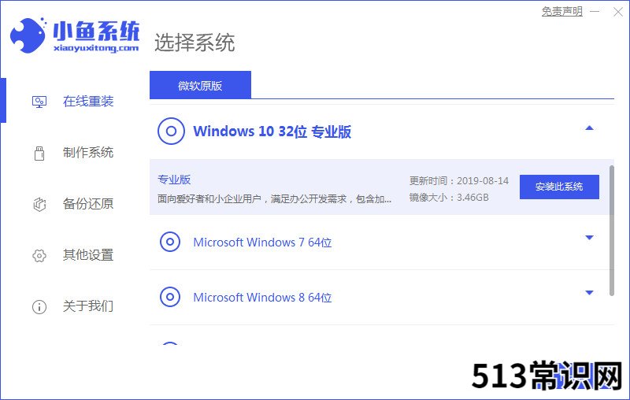Screen dimensions: 630x400
Task: Click the disc icon beside Windows 8 64位
Action: (170, 297)
